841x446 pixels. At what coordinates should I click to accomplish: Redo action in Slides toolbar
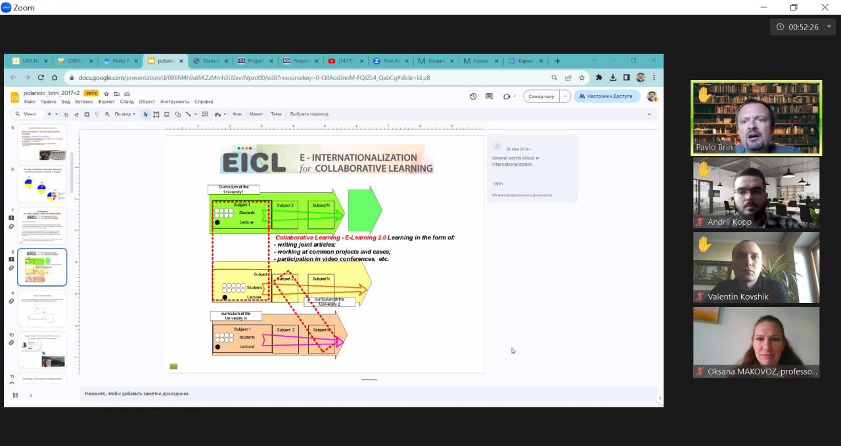pos(76,114)
